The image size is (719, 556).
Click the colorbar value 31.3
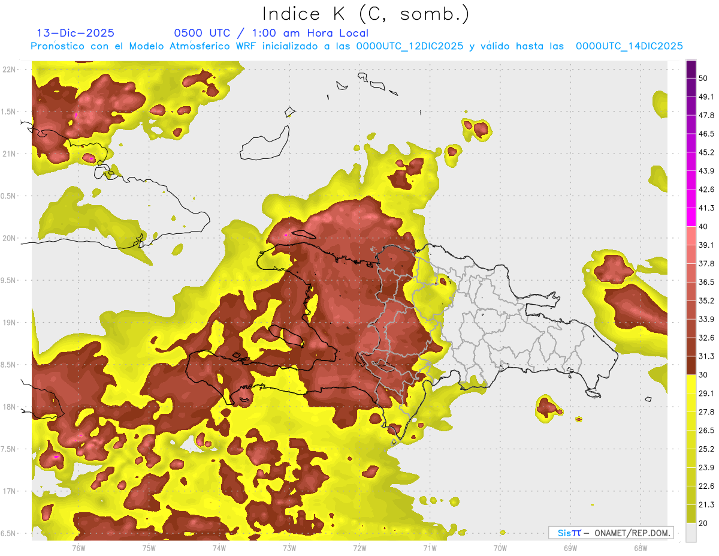[706, 356]
